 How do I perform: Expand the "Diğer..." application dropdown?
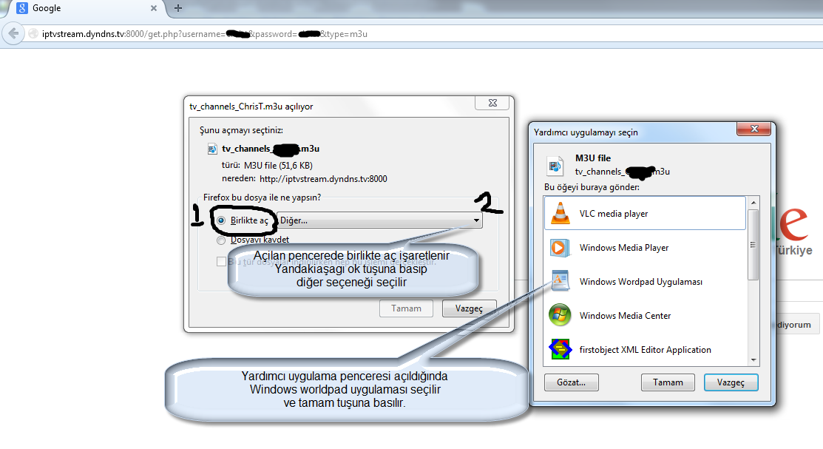475,220
